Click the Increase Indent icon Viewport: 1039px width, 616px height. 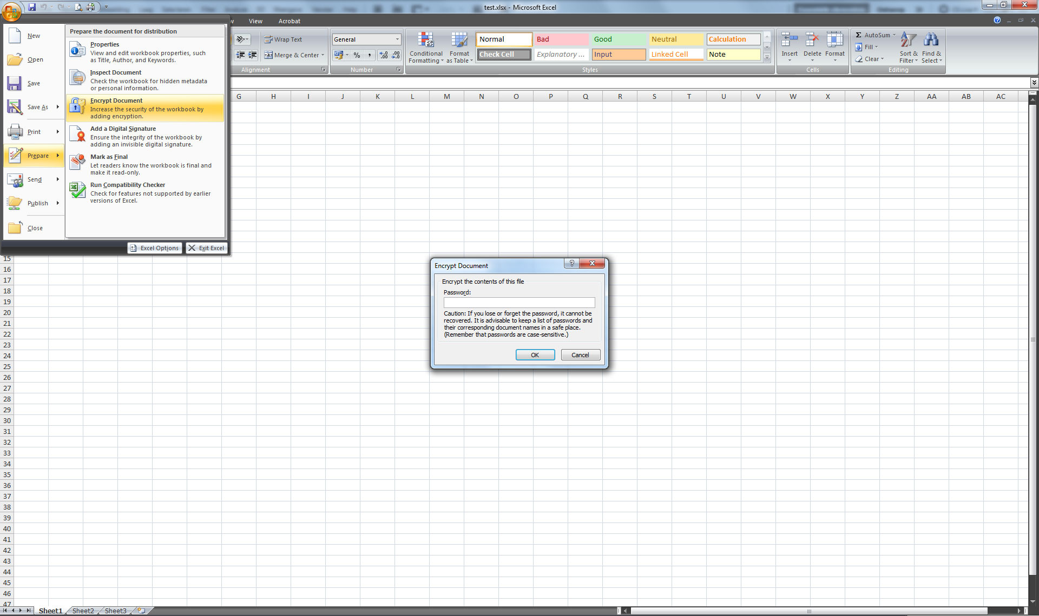pos(252,55)
